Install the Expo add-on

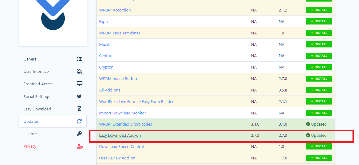click(319, 21)
